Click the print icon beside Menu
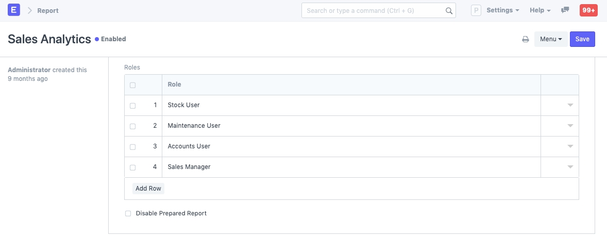607x237 pixels. 526,39
